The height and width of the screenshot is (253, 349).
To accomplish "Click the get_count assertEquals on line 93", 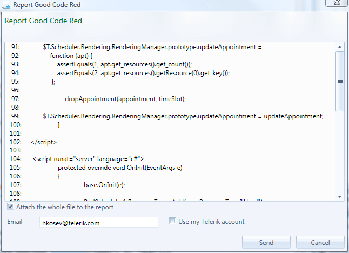I will coord(124,64).
